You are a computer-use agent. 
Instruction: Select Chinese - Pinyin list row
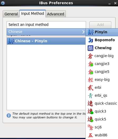46,41
